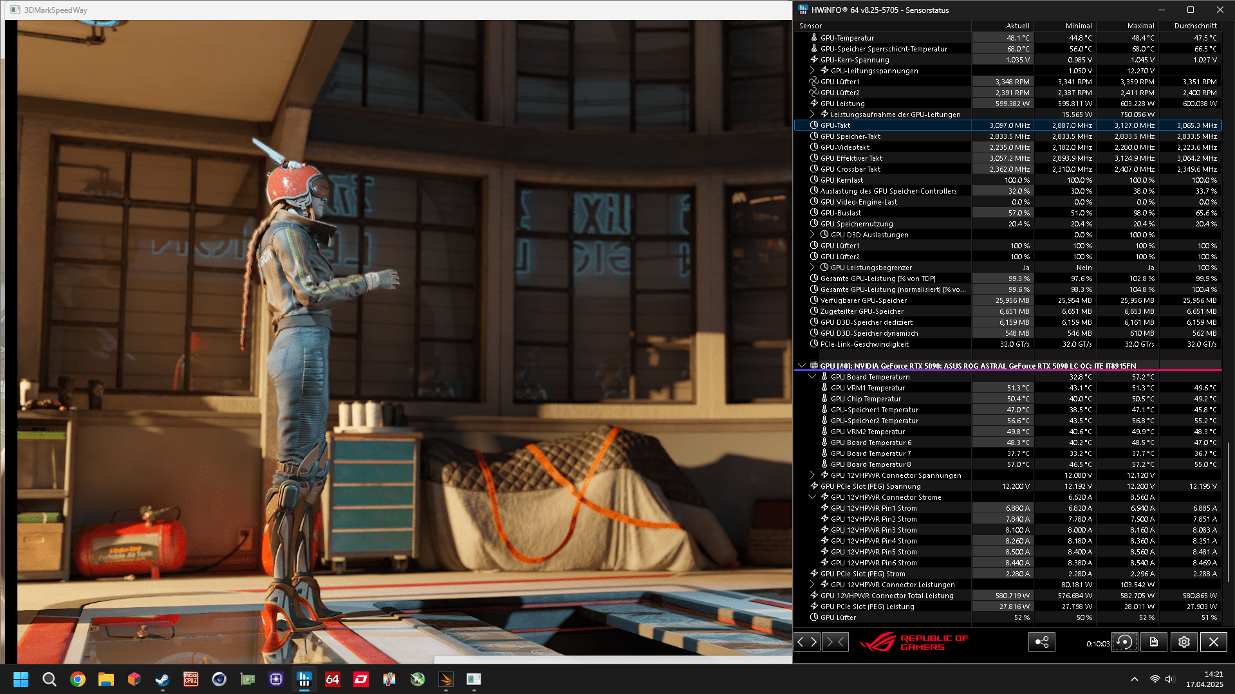Open the Windows Start menu
The height and width of the screenshot is (694, 1235).
[x=21, y=679]
